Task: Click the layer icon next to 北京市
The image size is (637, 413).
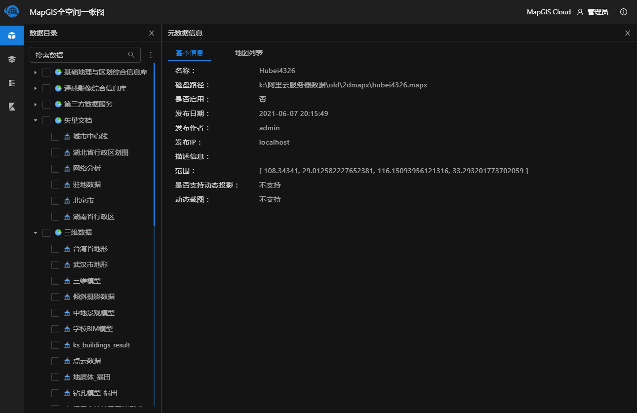Action: click(67, 200)
